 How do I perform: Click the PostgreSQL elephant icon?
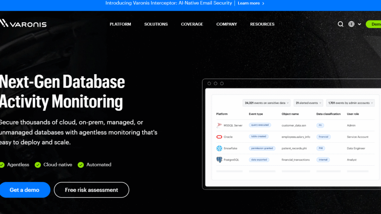219,159
